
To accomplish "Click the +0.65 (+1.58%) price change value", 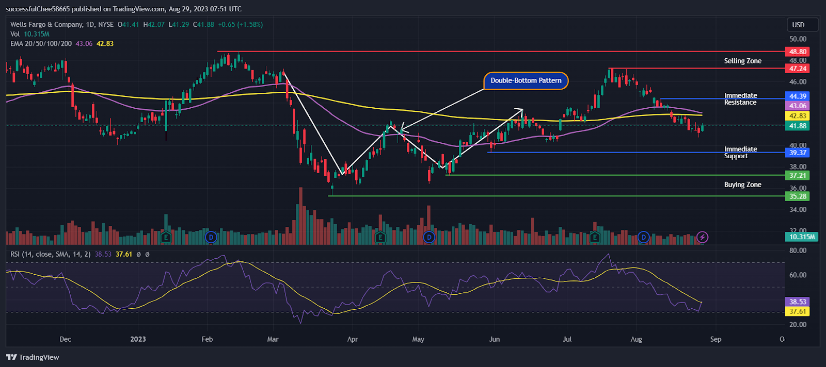I will click(241, 24).
